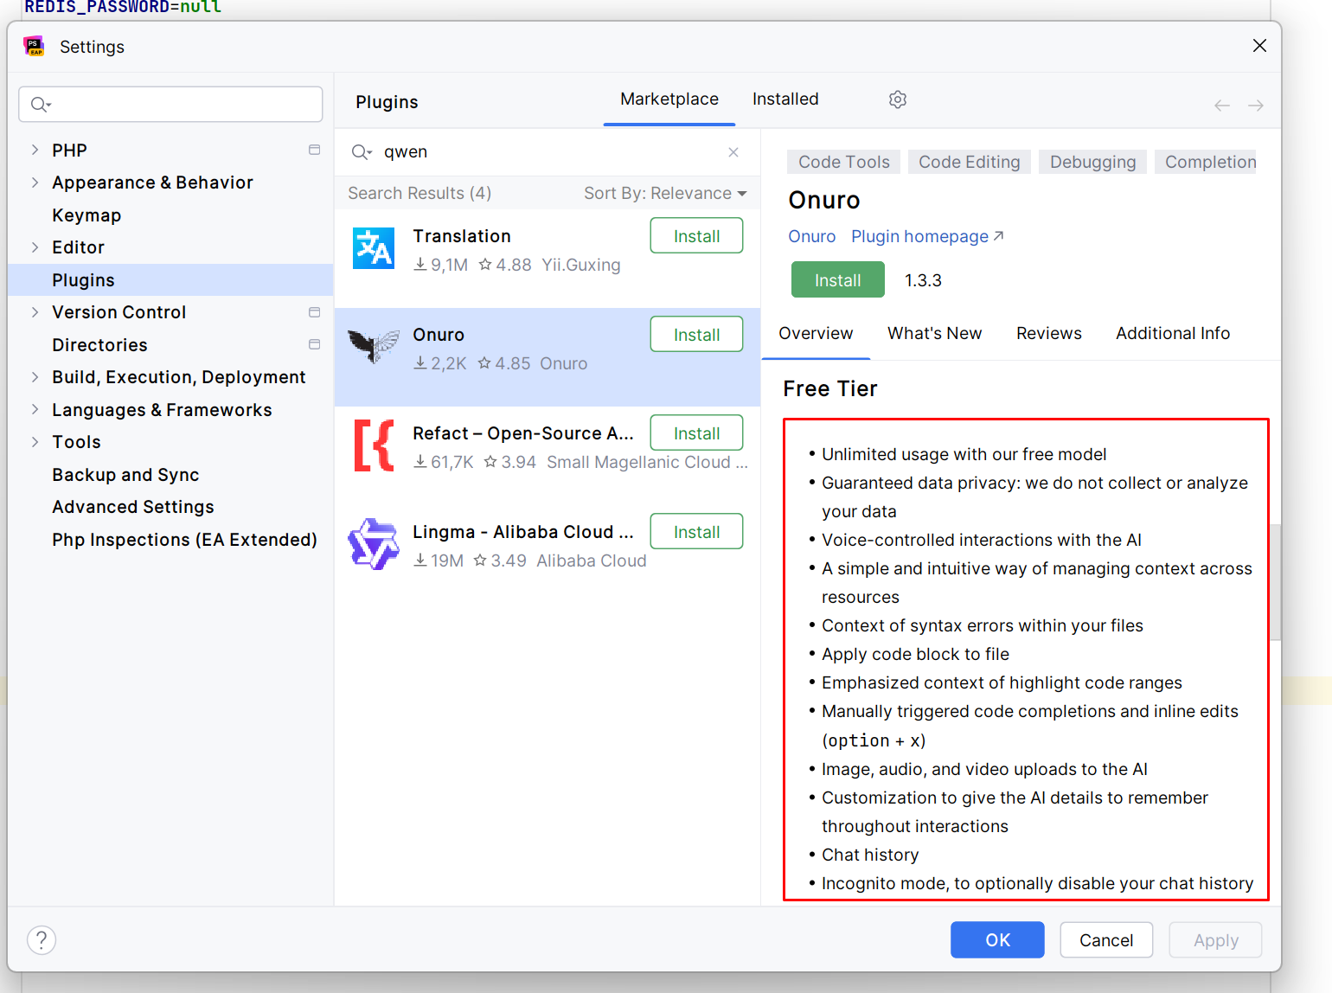1332x993 pixels.
Task: Open the What's New tab
Action: (935, 334)
